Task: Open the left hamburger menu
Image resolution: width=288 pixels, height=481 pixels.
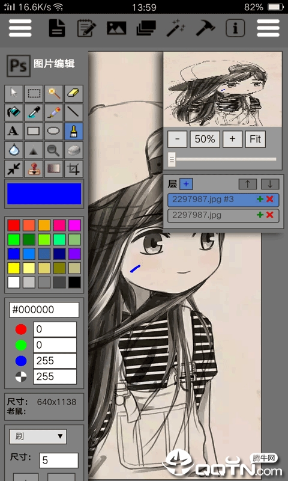Action: pos(20,28)
